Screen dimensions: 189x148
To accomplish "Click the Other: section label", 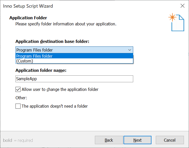I will pos(21,98).
